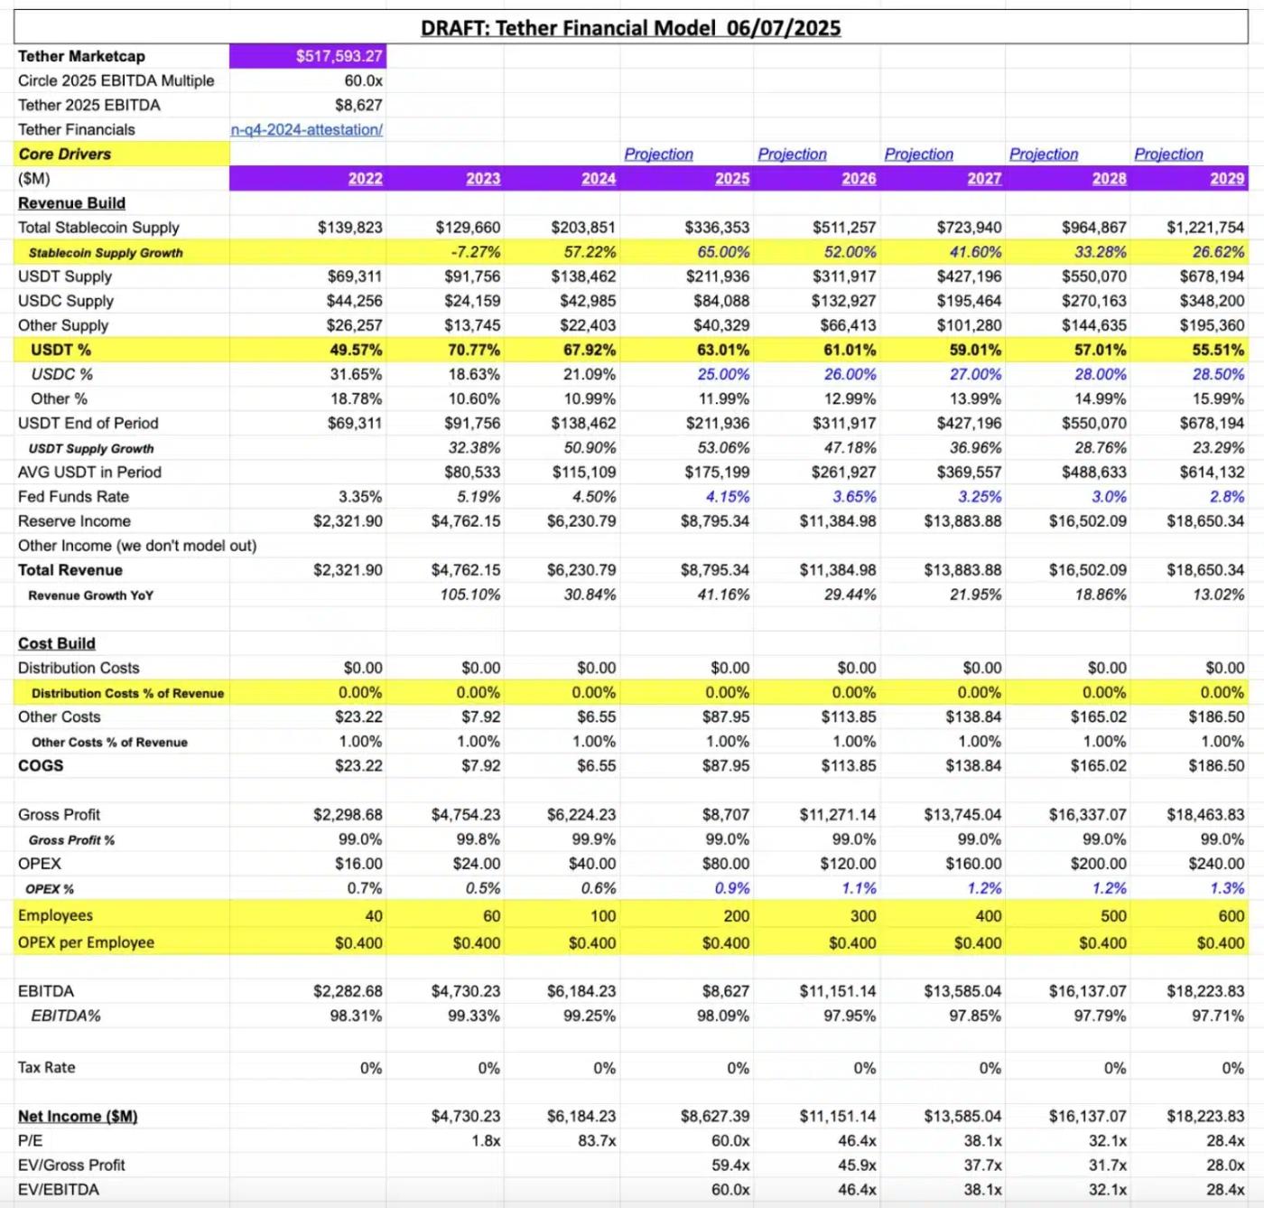The image size is (1264, 1208).
Task: Select the 2022 year column header
Action: point(365,179)
